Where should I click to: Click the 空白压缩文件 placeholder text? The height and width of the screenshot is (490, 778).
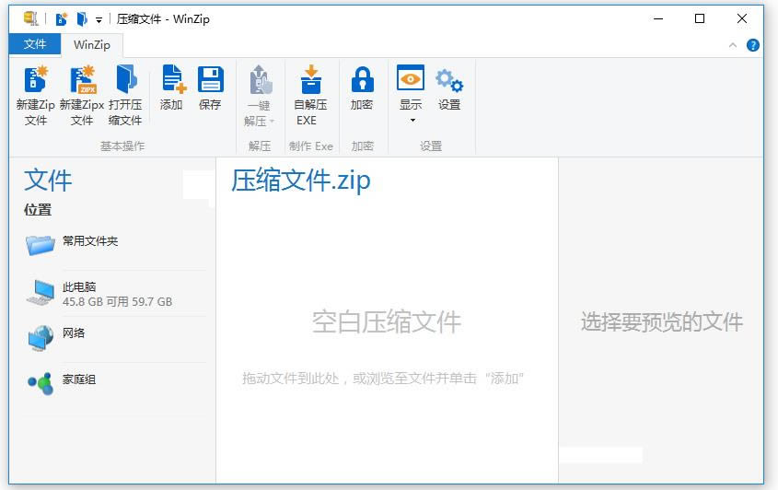(x=387, y=321)
